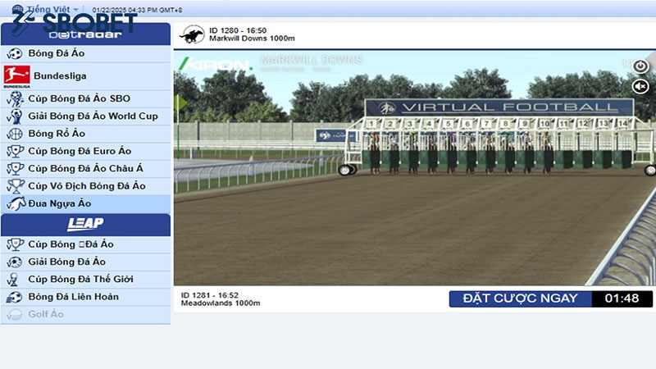Click the 01:48 countdown timer
The image size is (656, 369).
622,298
